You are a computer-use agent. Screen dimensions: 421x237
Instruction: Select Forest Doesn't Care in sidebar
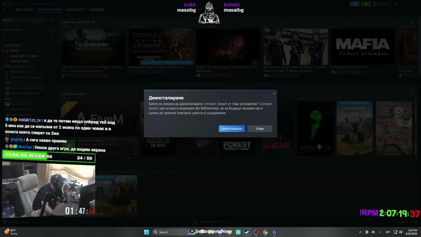click(x=22, y=66)
